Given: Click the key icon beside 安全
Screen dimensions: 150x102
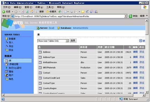Looking at the screenshot, I should tap(6, 50).
